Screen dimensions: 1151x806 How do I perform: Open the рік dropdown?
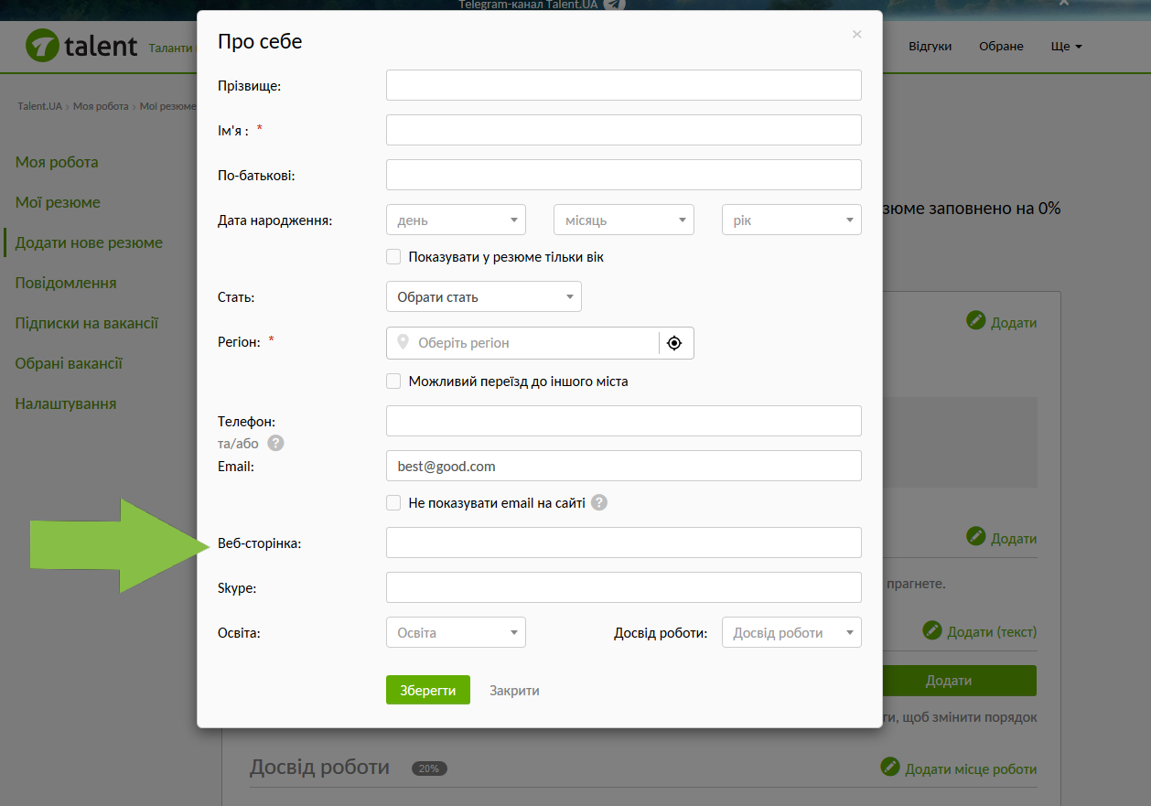[x=791, y=220]
